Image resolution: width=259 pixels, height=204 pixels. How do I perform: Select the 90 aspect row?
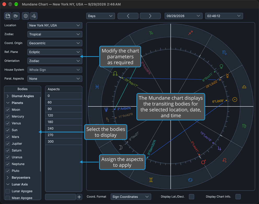(x=64, y=109)
